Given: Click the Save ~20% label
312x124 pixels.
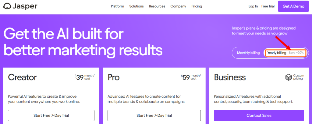Looking at the screenshot, I should pyautogui.click(x=296, y=53).
